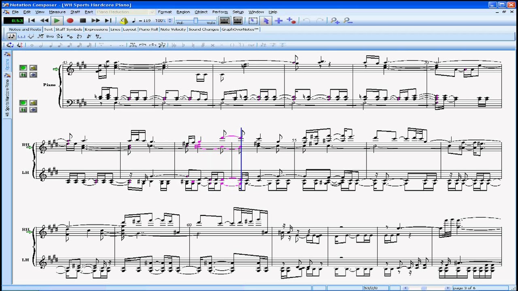Stop playback with the square Stop button
Image resolution: width=518 pixels, height=291 pixels.
83,21
